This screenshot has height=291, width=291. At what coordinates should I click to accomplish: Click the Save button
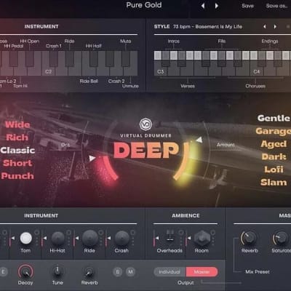247,6
